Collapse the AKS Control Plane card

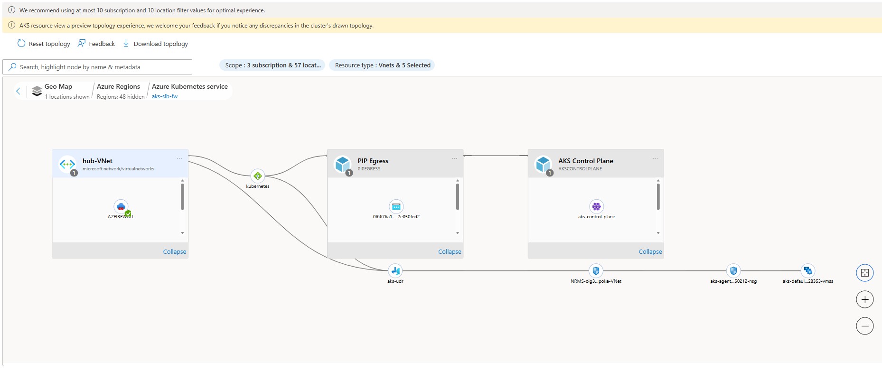[650, 251]
